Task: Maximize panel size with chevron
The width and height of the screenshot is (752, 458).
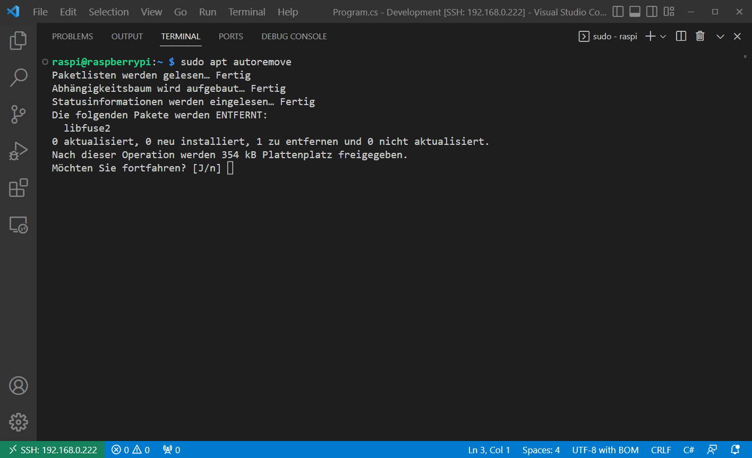Action: click(x=720, y=36)
